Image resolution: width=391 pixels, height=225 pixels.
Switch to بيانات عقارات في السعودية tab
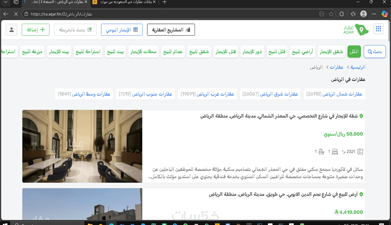124,2
